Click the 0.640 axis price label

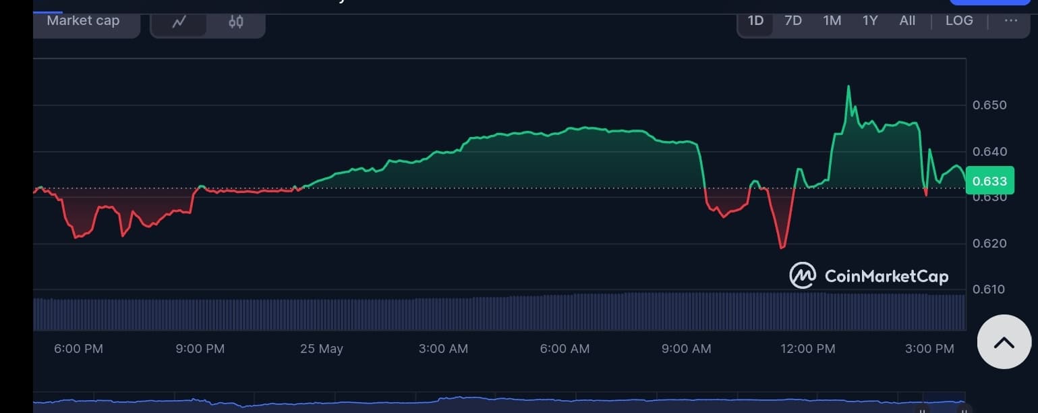point(989,151)
